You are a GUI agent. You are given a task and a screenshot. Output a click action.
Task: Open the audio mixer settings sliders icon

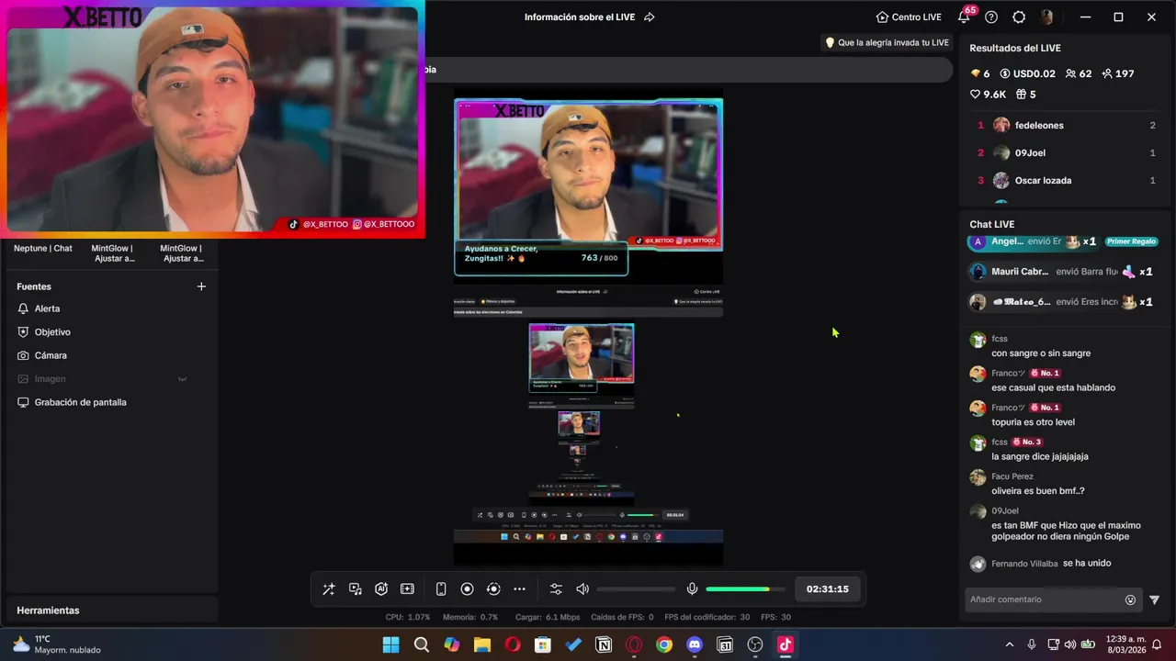(x=556, y=589)
